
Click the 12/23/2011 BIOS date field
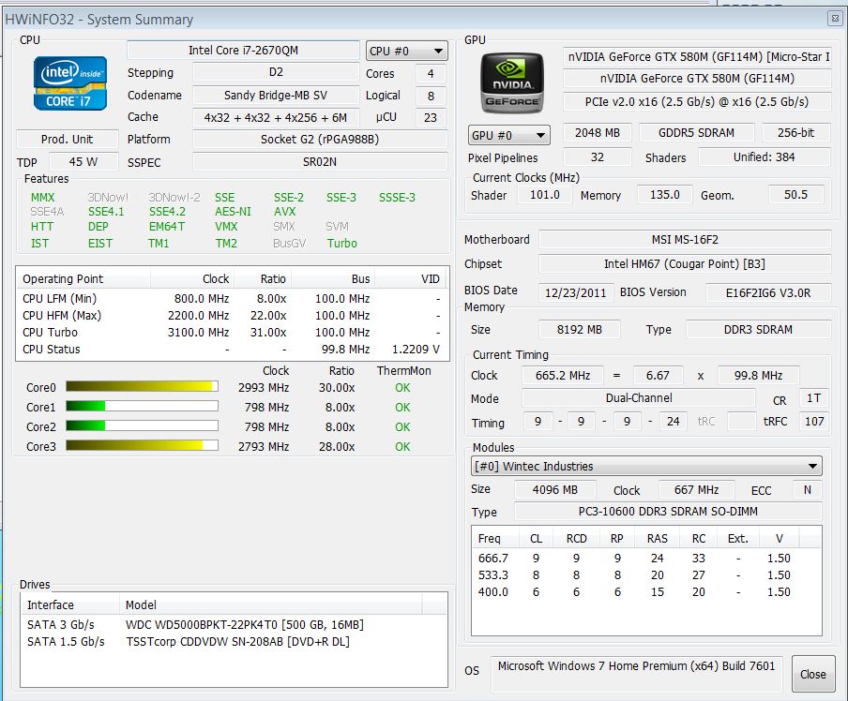point(576,293)
